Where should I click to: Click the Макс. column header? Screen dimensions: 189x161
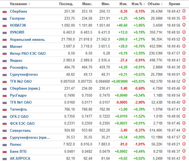pos(87,4)
